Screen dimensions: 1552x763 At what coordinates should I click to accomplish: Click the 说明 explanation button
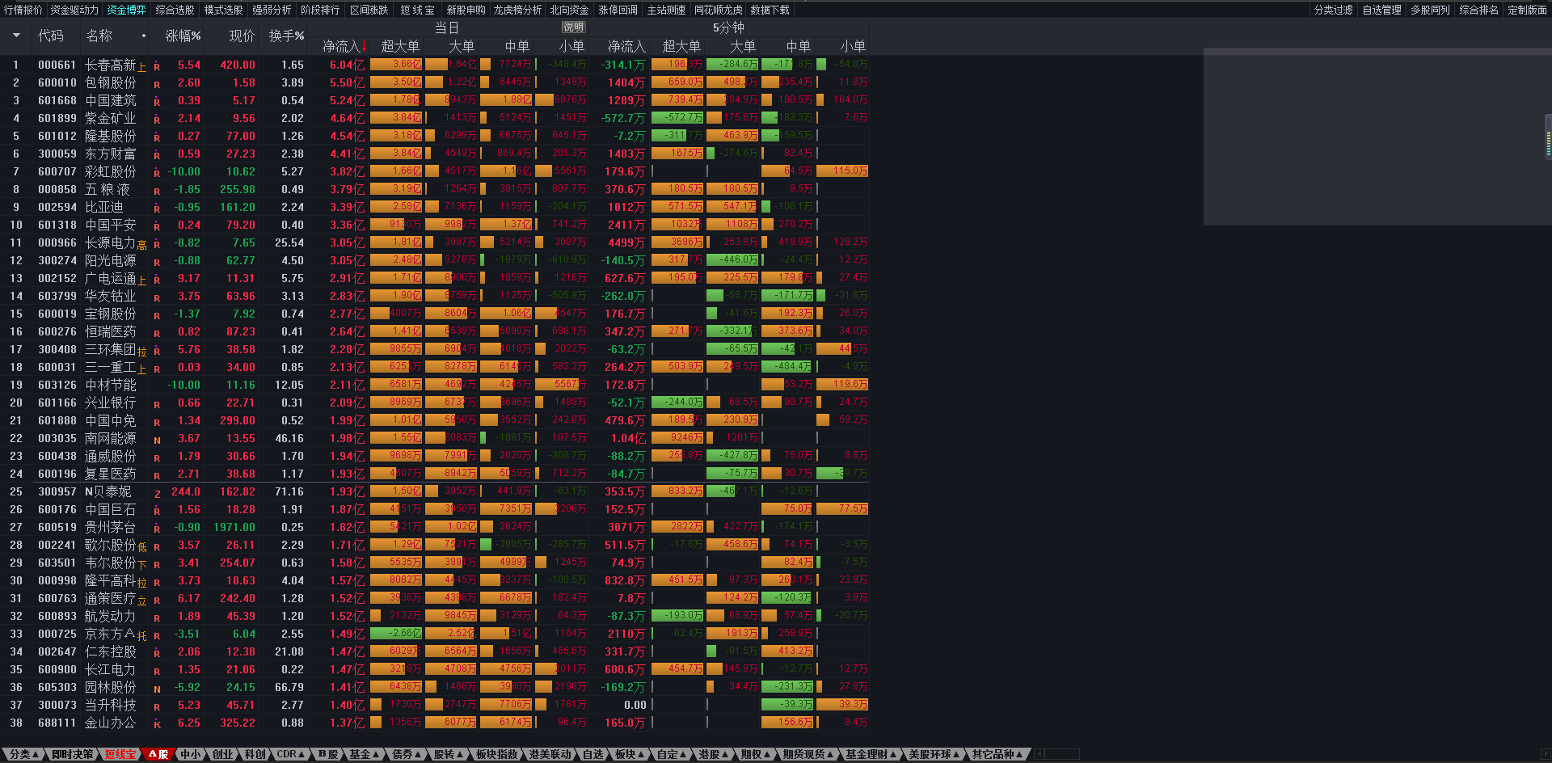tap(573, 27)
